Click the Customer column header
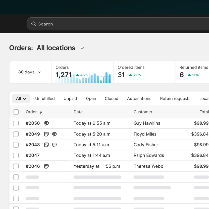This screenshot has width=209, height=209. (143, 112)
